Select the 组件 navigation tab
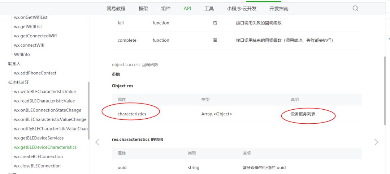This screenshot has width=390, height=174. [166, 9]
